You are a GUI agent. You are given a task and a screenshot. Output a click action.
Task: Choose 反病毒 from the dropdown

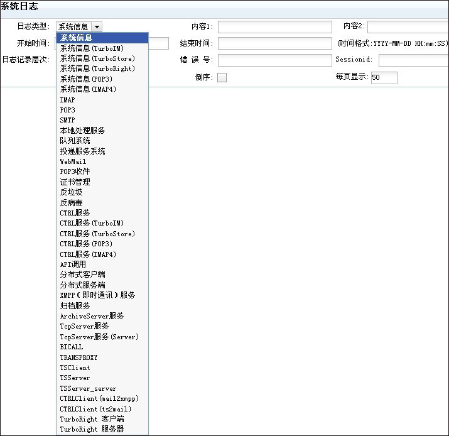click(x=71, y=203)
